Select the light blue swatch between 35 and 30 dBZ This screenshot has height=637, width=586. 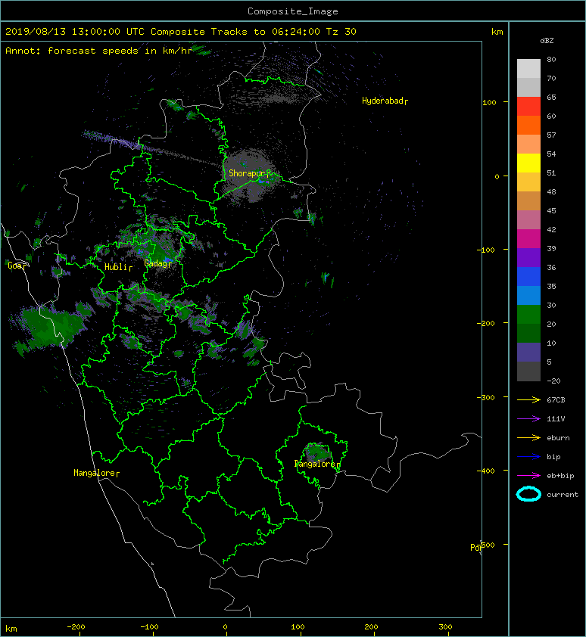(528, 295)
